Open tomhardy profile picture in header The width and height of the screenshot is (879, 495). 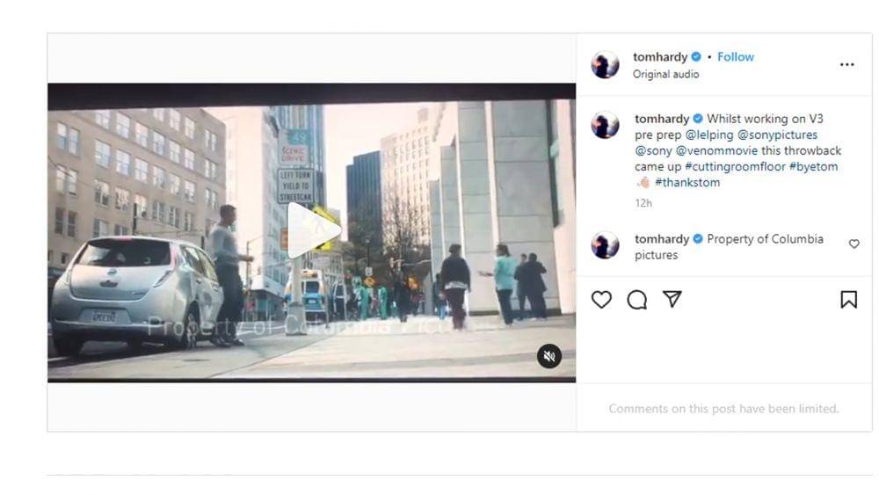[x=605, y=64]
